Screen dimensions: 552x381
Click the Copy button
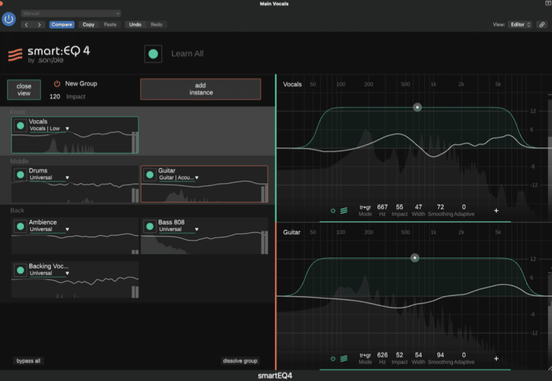[x=88, y=25]
